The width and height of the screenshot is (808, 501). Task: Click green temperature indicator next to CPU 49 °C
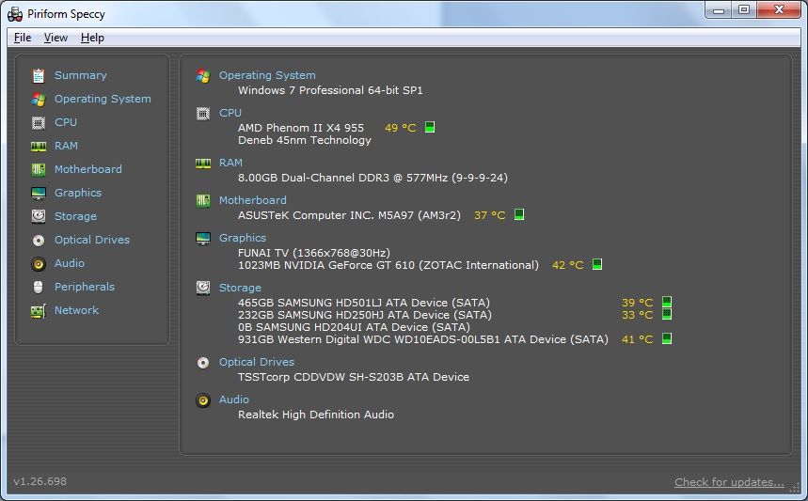[x=430, y=127]
